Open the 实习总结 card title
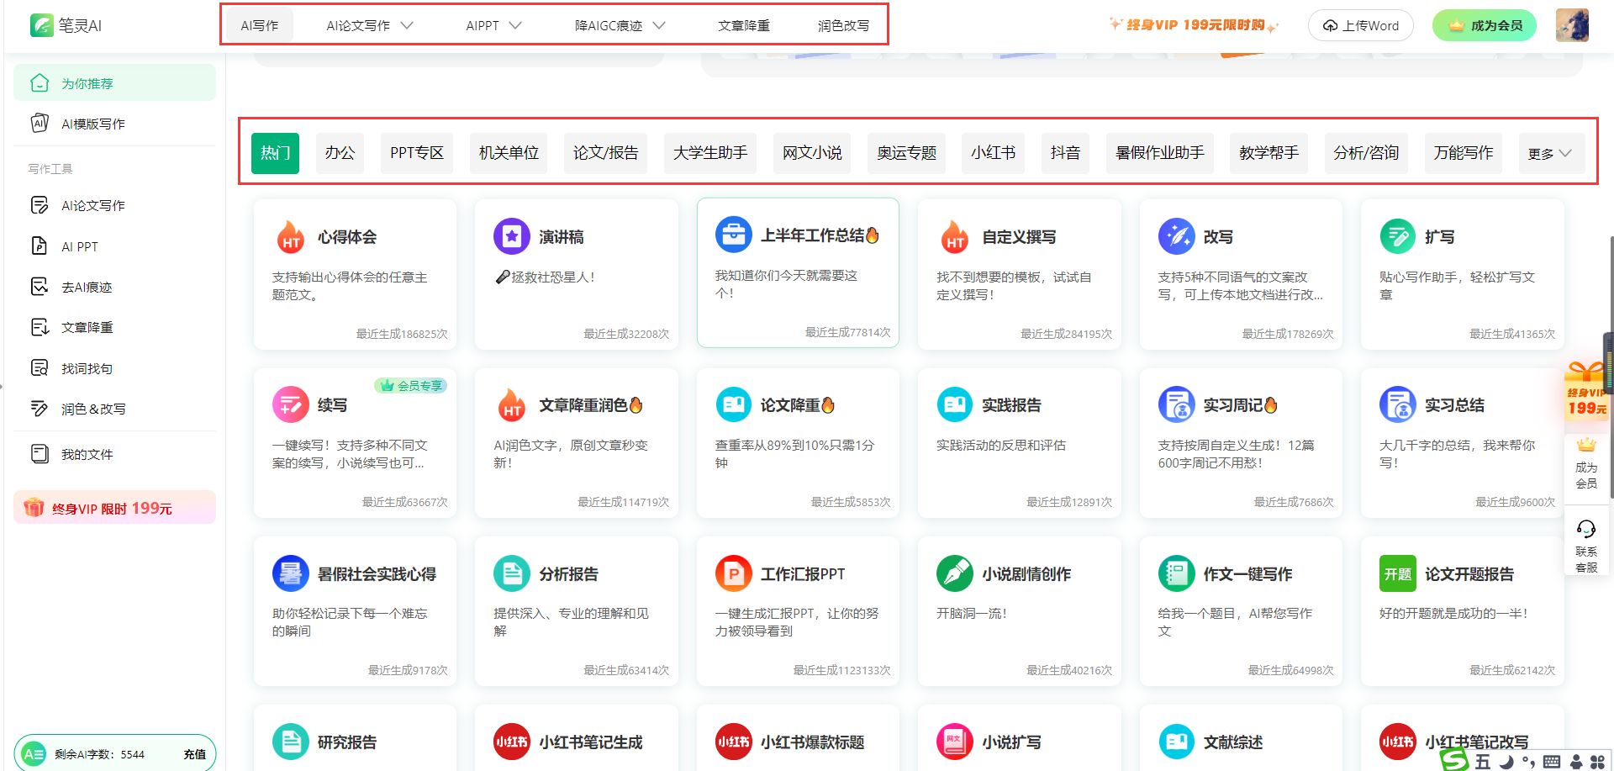1614x771 pixels. [x=1454, y=405]
